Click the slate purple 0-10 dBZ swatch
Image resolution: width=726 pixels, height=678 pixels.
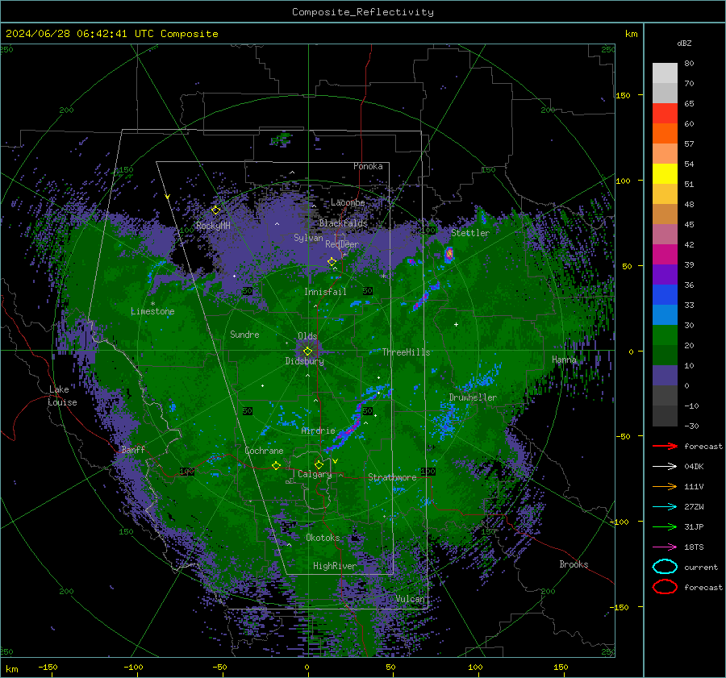click(665, 376)
